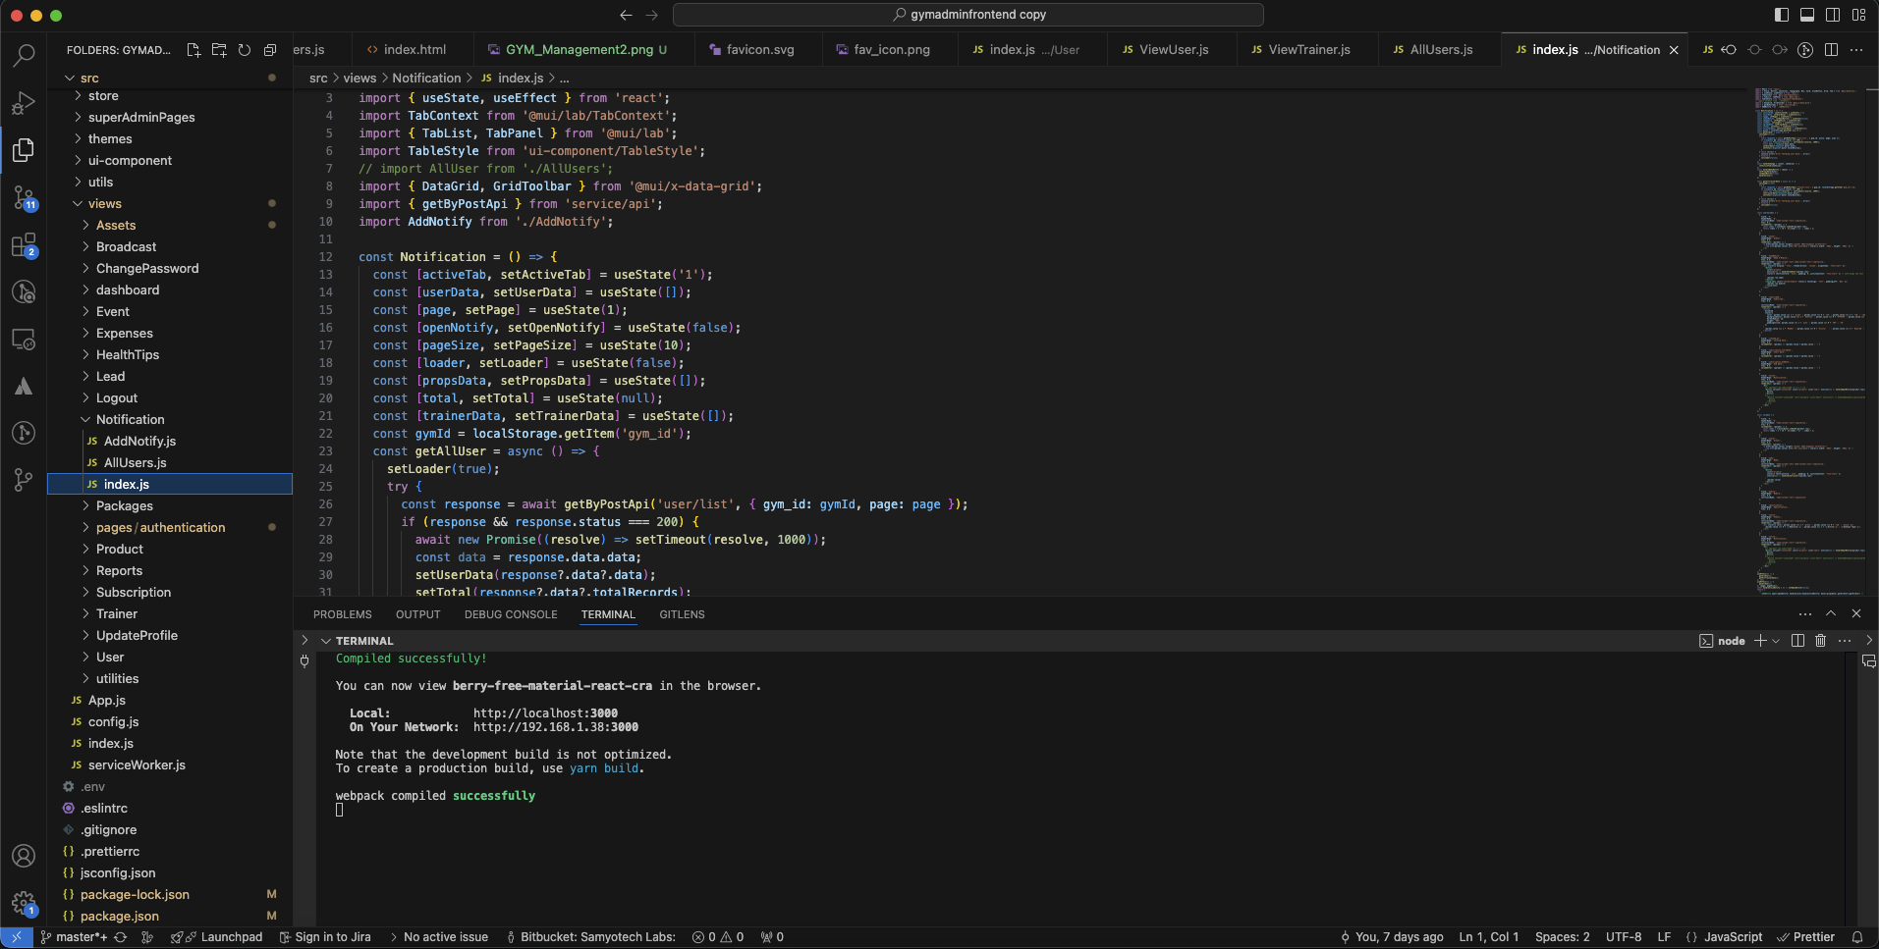Toggle the secondary sidebar visibility

1833,15
